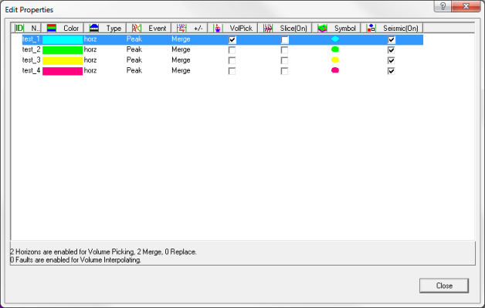This screenshot has width=485, height=308.
Task: Open the Merge option for test_2
Action: 181,49
